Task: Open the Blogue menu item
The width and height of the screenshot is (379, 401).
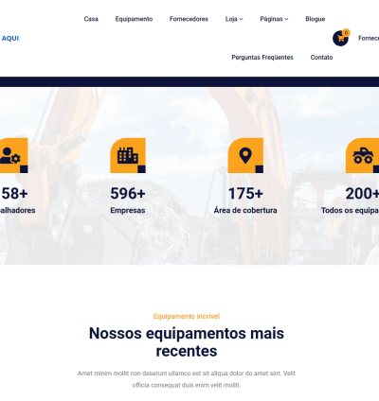Action: (x=316, y=19)
